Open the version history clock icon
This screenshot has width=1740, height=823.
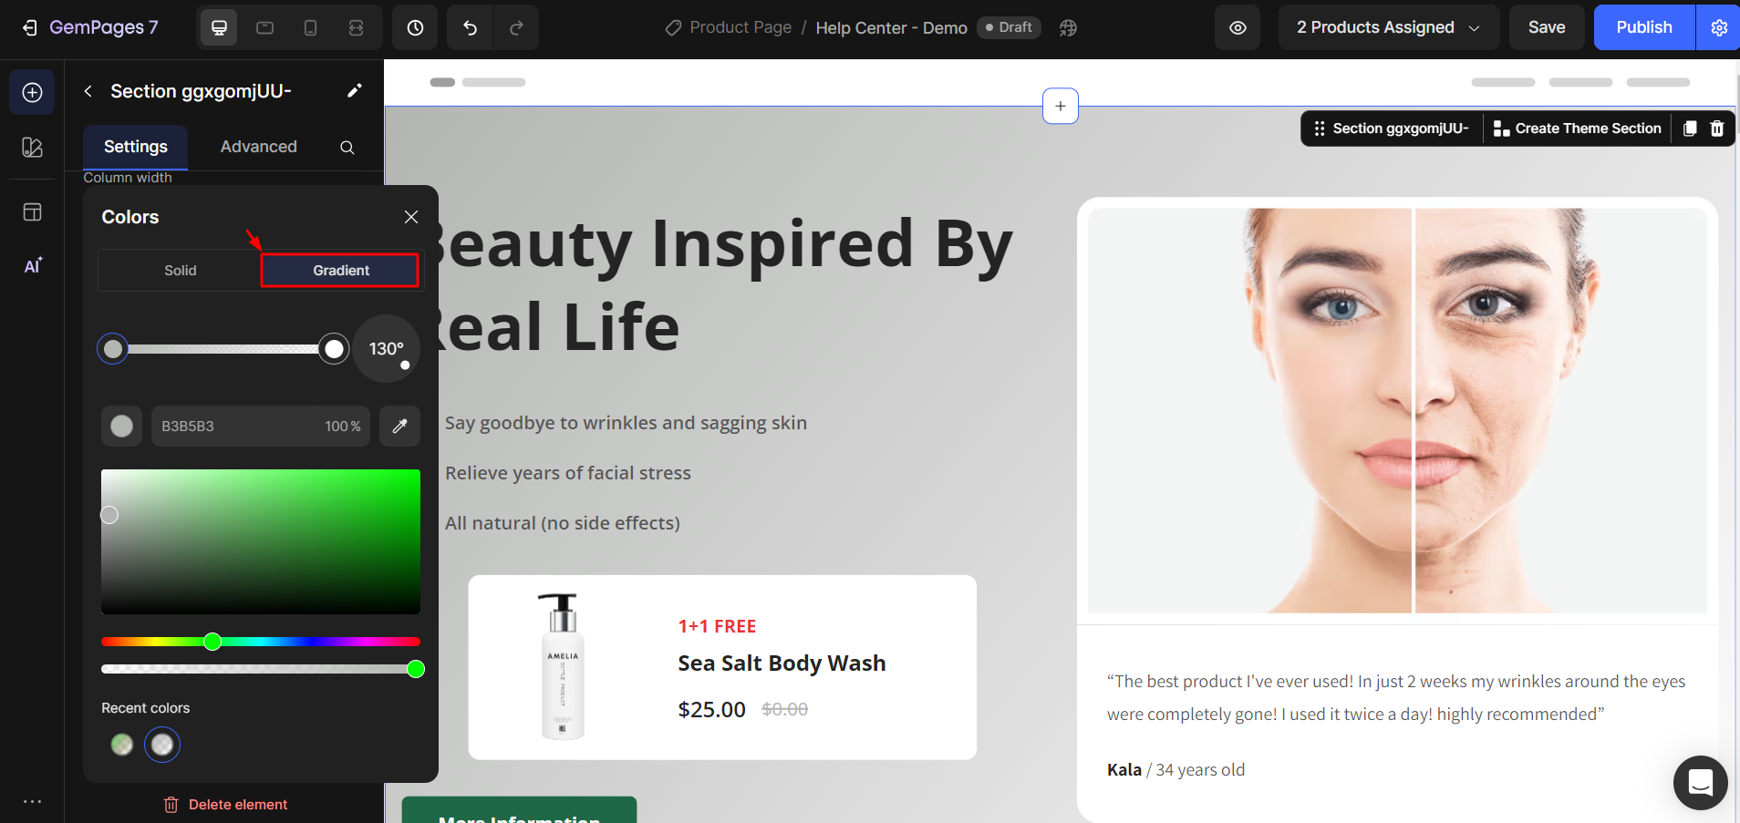click(x=415, y=27)
